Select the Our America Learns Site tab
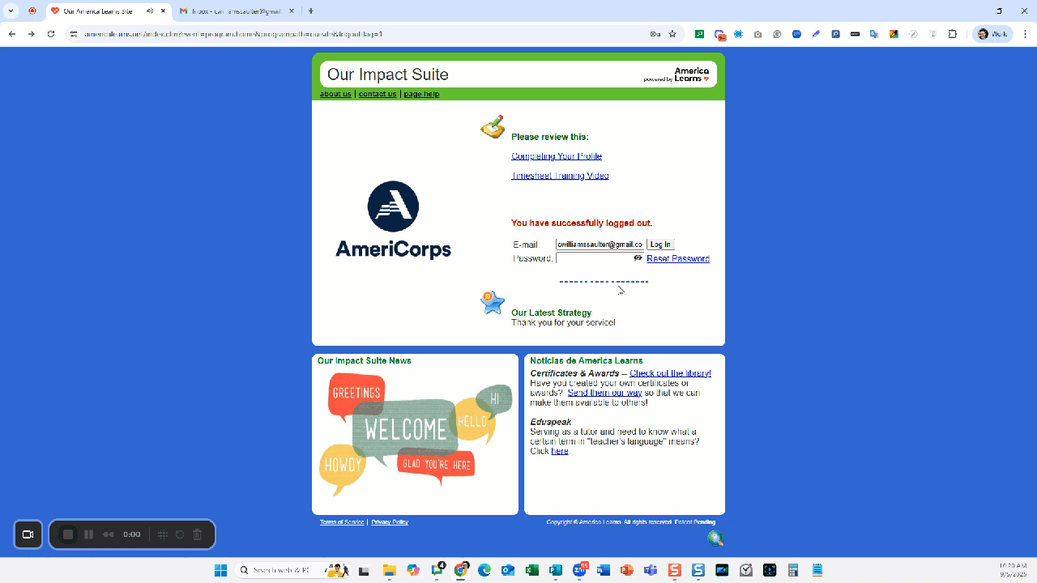1037x583 pixels. (x=97, y=11)
